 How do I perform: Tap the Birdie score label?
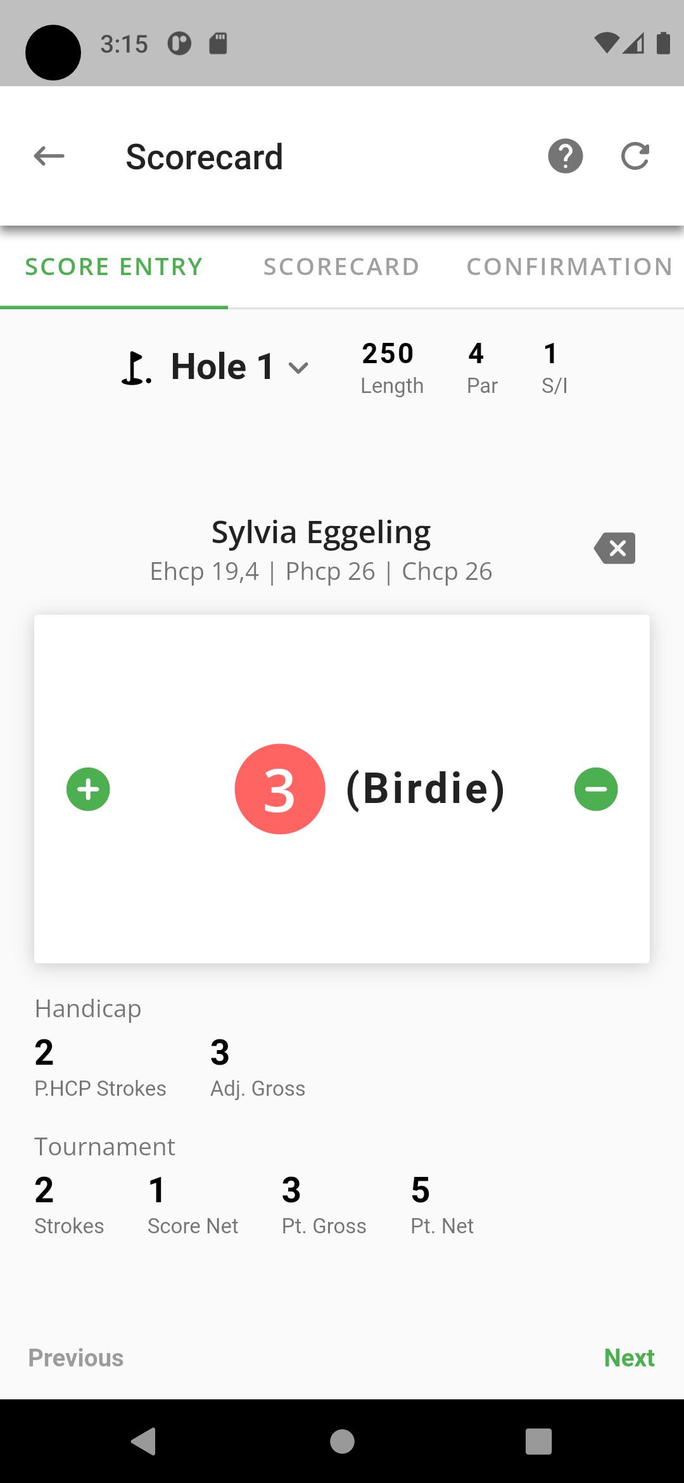click(426, 788)
